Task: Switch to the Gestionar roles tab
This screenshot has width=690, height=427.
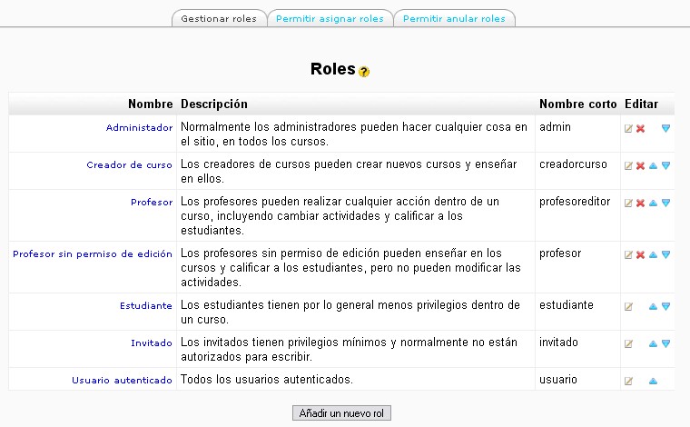Action: tap(218, 18)
